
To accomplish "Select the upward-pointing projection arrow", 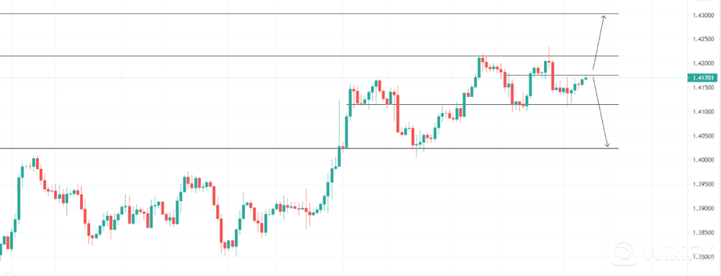I will 599,40.
